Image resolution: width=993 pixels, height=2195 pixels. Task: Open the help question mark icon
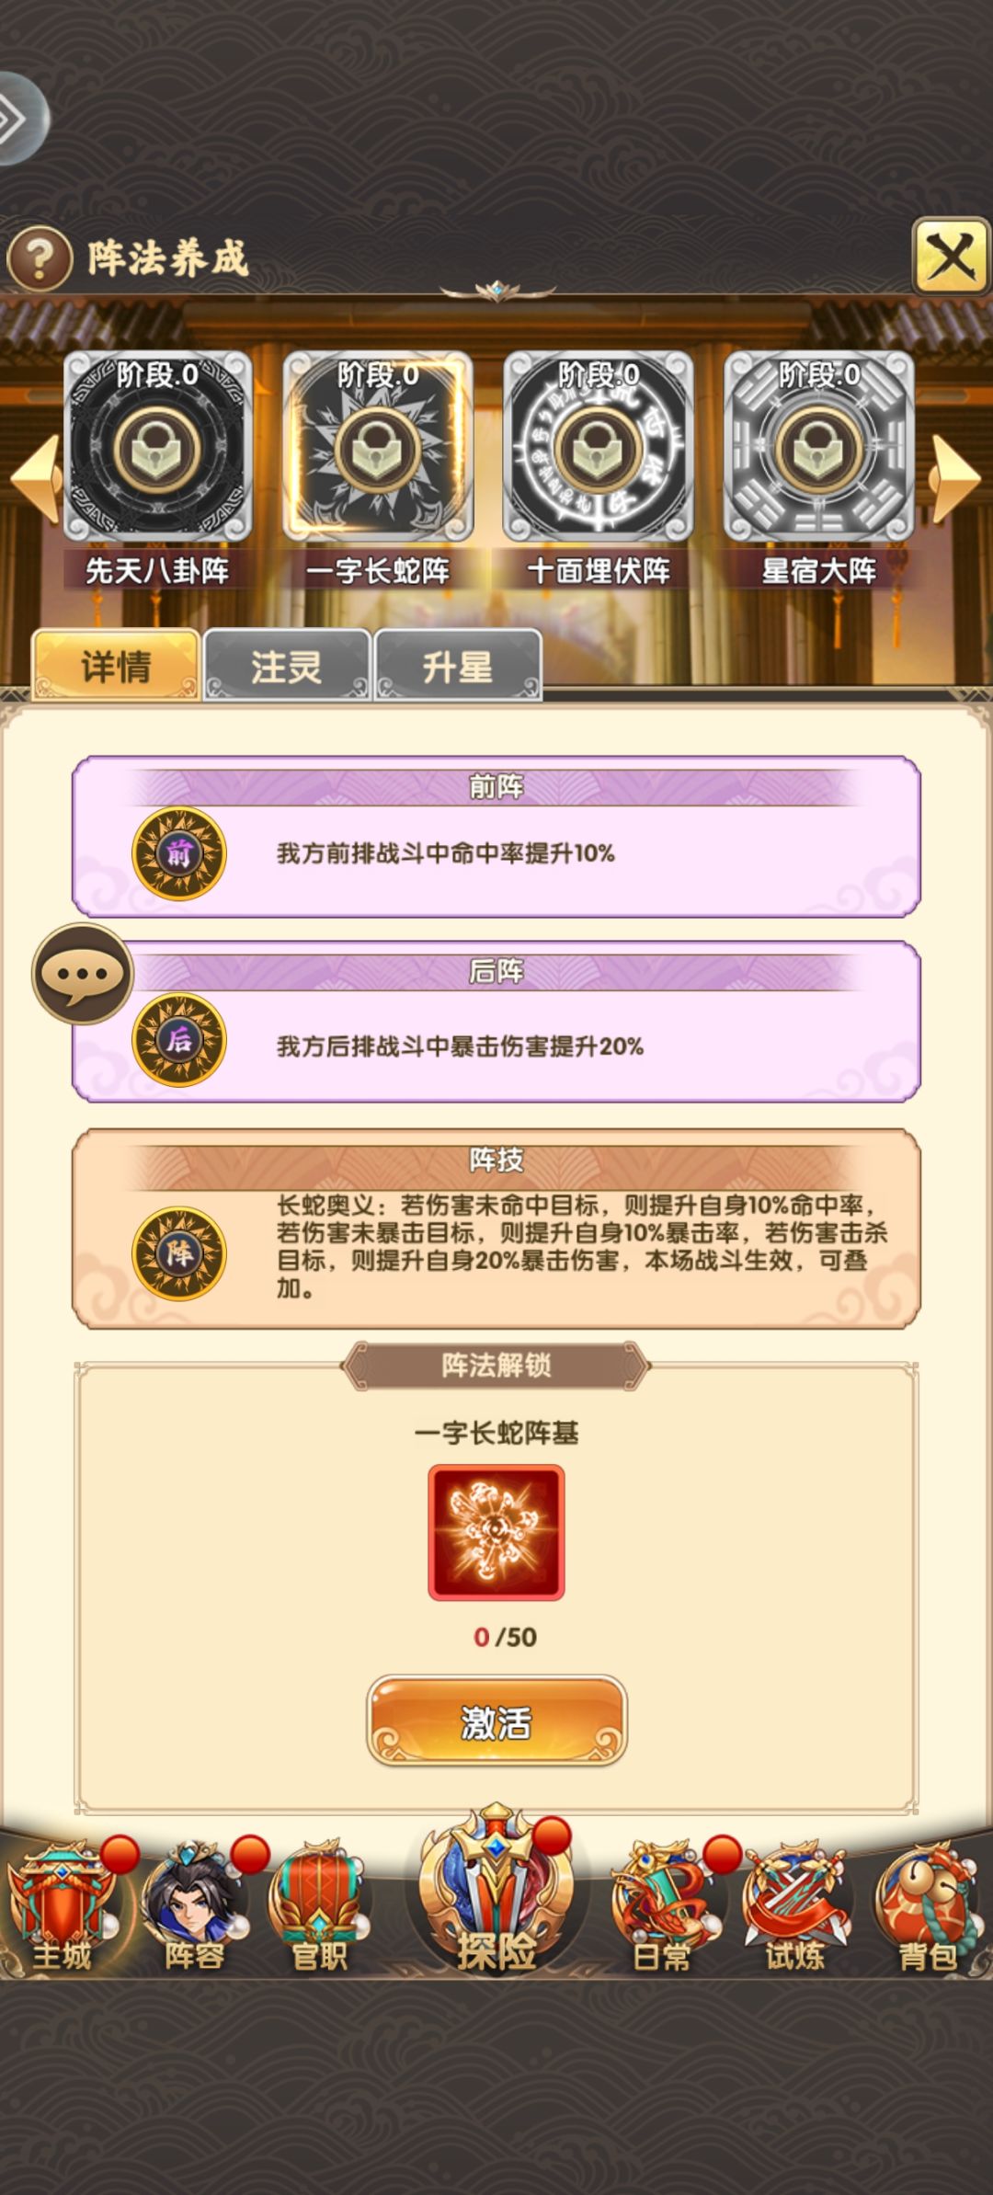coord(39,259)
